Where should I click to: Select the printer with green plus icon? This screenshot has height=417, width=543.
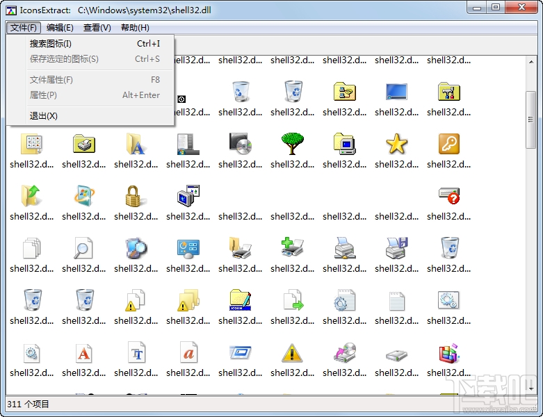pyautogui.click(x=292, y=248)
